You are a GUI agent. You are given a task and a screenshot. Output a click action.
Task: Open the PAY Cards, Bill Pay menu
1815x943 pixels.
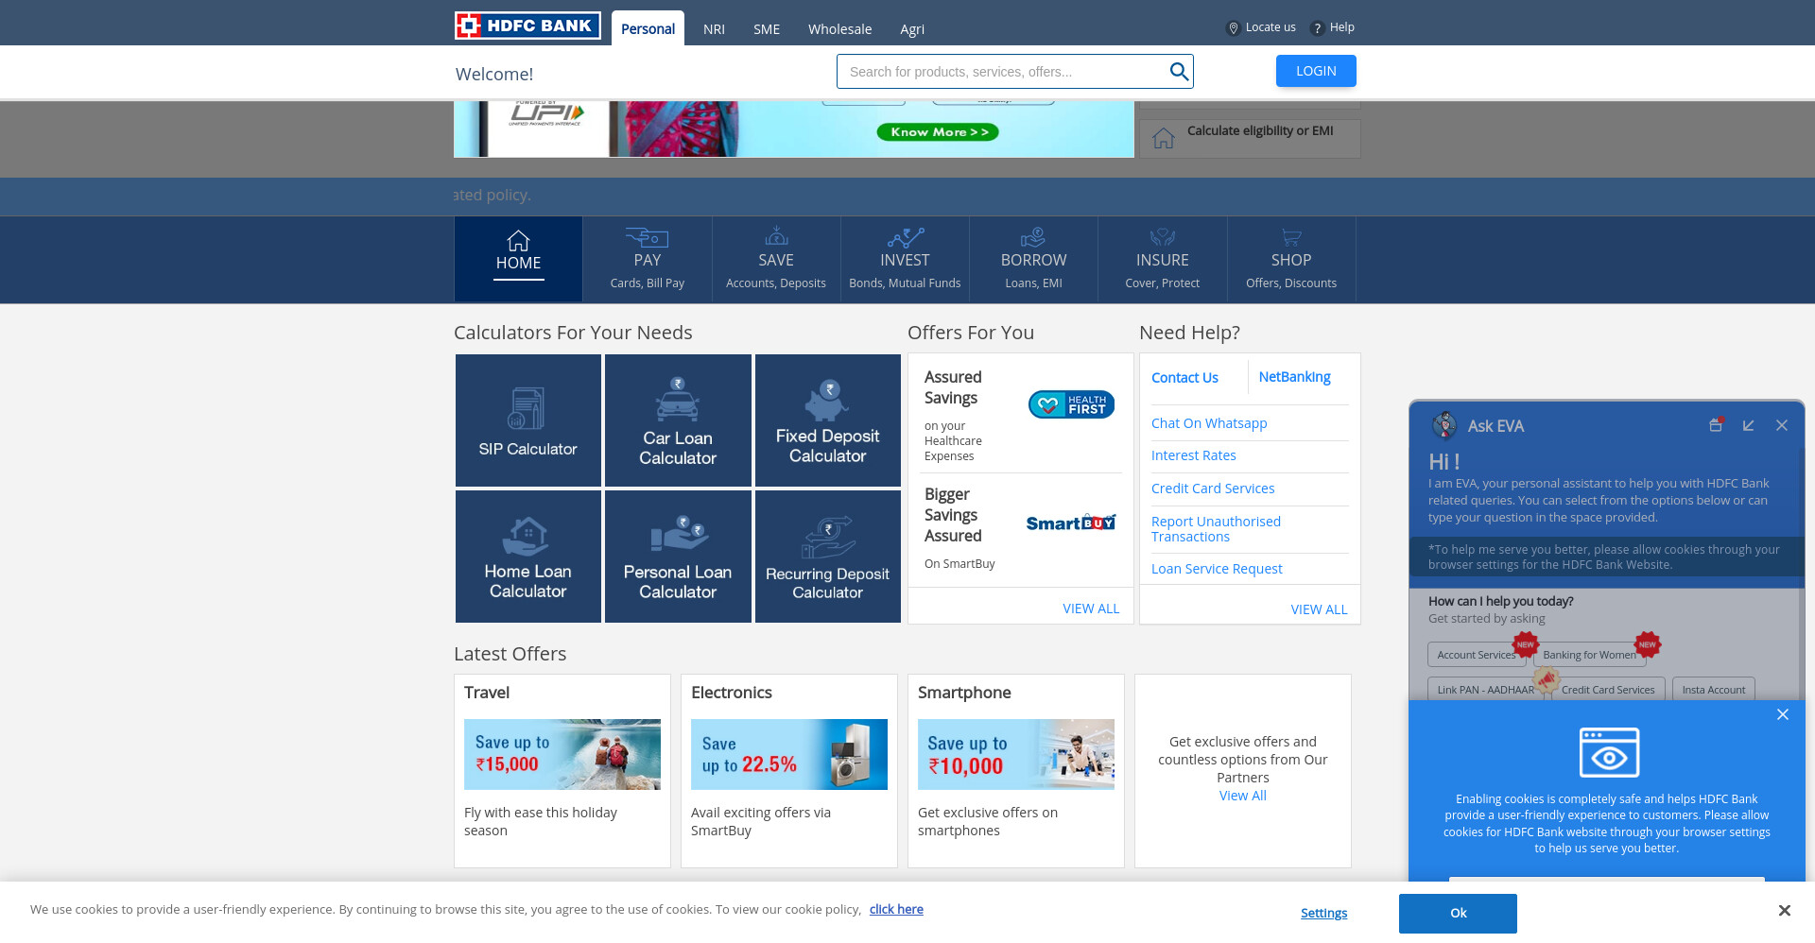(x=648, y=259)
